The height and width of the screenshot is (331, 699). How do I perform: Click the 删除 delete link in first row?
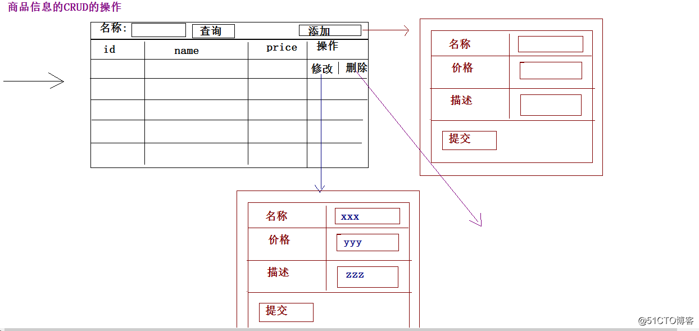click(x=357, y=68)
